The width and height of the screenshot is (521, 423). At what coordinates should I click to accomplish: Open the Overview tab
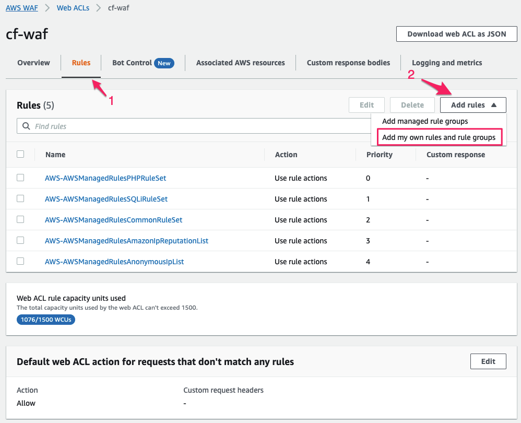coord(33,63)
